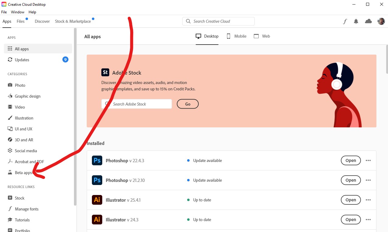
Task: Open cloud storage status icon
Action: 368,21
